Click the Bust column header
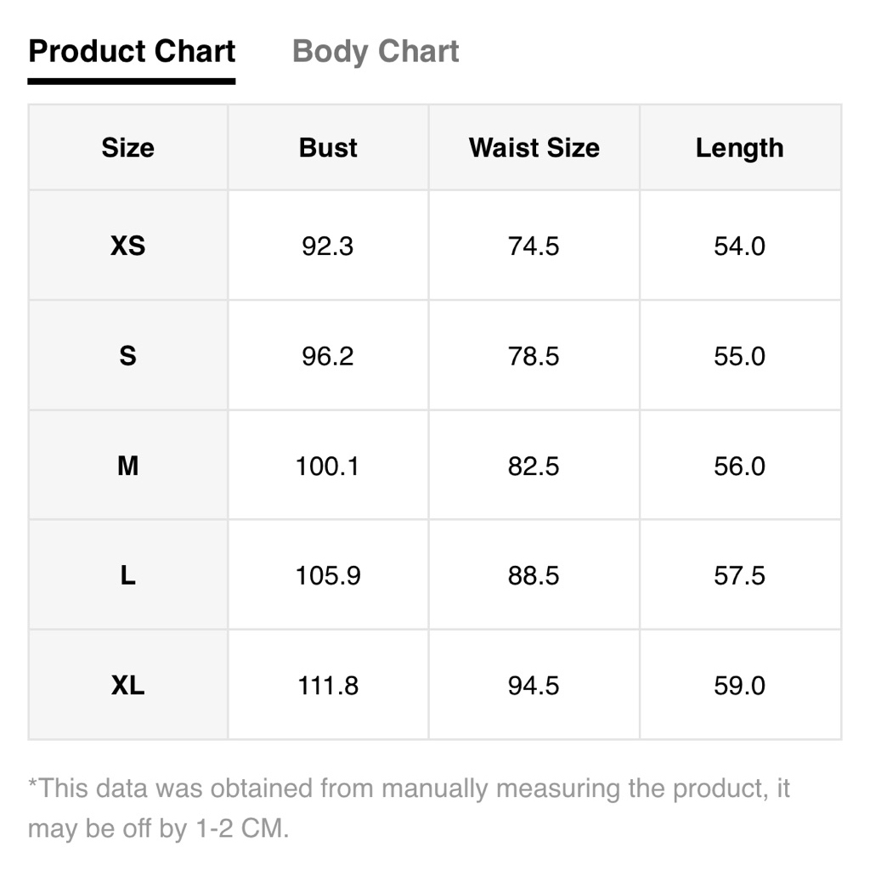The image size is (870, 870). tap(328, 148)
